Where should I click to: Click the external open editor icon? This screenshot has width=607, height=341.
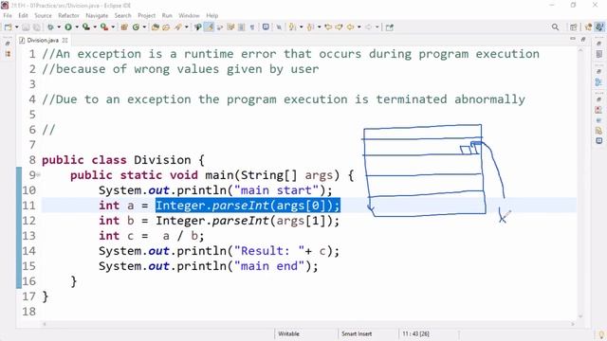[390, 27]
